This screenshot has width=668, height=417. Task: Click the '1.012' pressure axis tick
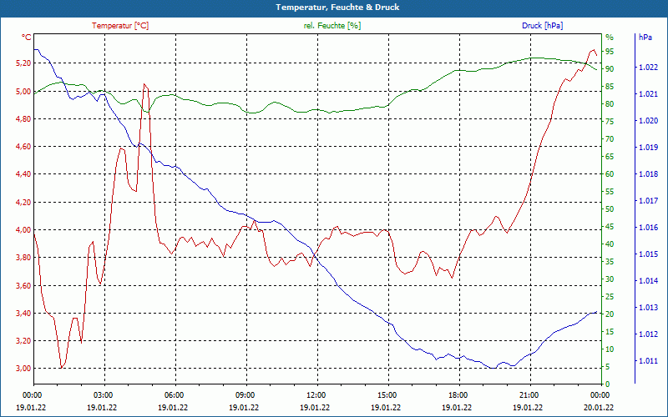[649, 334]
